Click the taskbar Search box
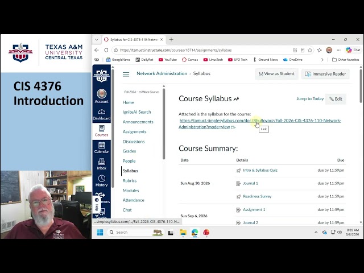 coord(136,232)
